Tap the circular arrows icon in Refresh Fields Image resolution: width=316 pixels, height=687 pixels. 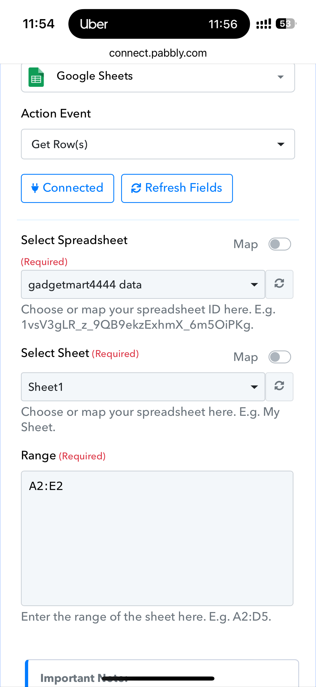[x=136, y=188]
